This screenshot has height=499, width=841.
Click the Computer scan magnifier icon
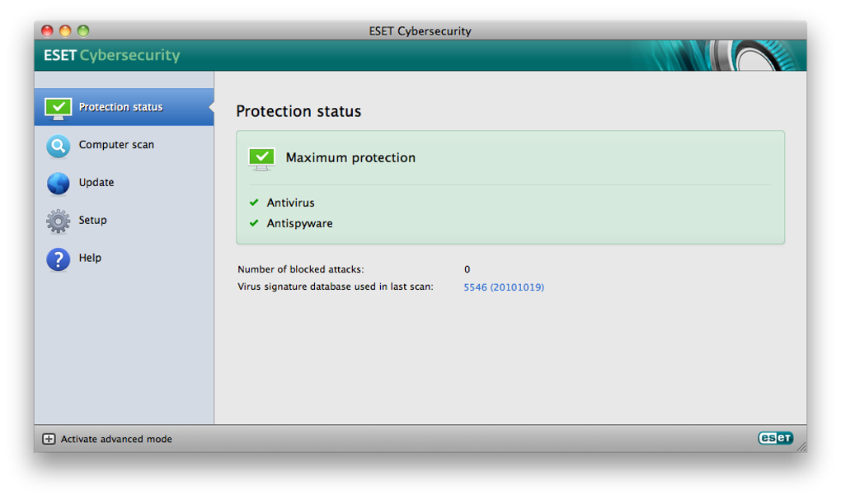tap(58, 146)
